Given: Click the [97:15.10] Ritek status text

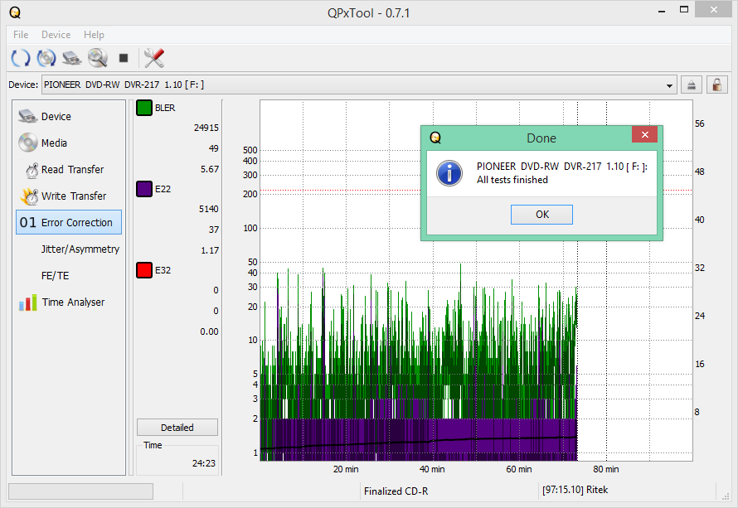Looking at the screenshot, I should (x=575, y=490).
